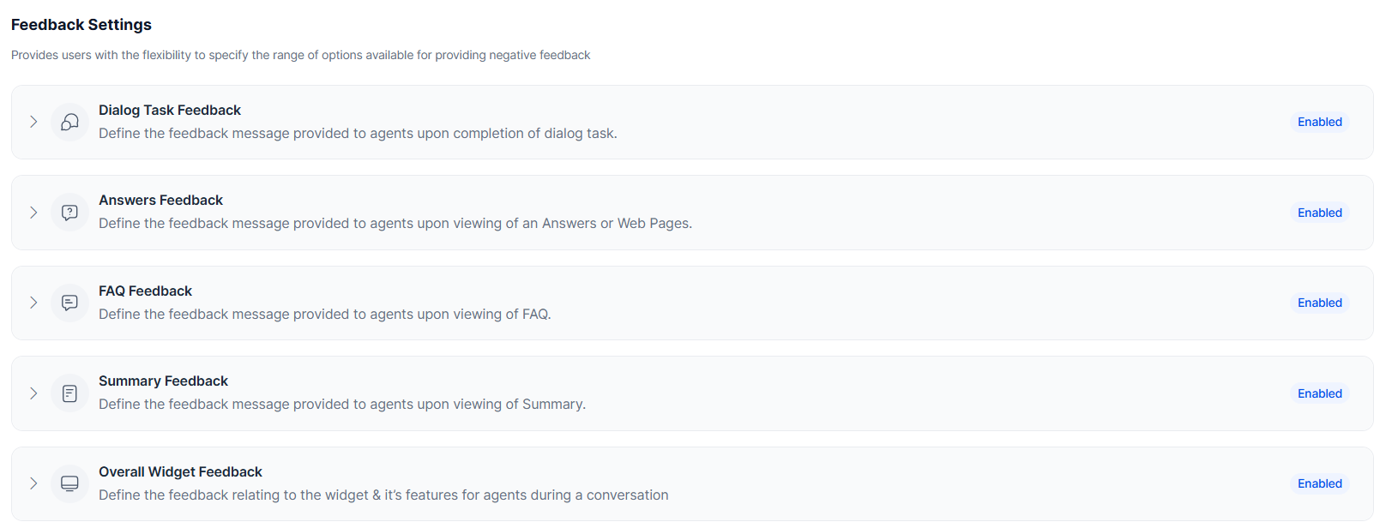Expand the Summary Feedback section chevron
Viewport: 1374px width, 522px height.
tap(33, 393)
